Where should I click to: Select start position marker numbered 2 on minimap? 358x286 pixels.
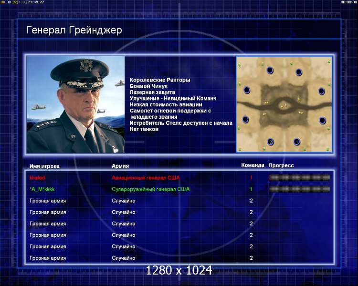(x=270, y=142)
